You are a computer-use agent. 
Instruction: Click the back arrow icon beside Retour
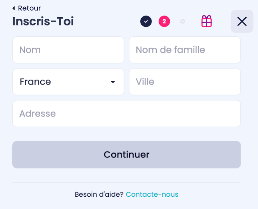pyautogui.click(x=14, y=8)
